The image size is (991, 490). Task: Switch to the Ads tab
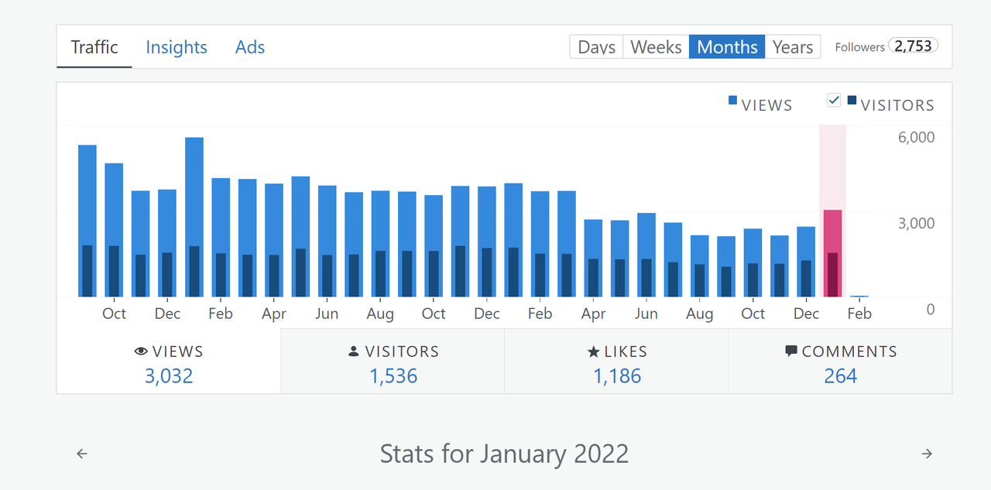point(250,47)
